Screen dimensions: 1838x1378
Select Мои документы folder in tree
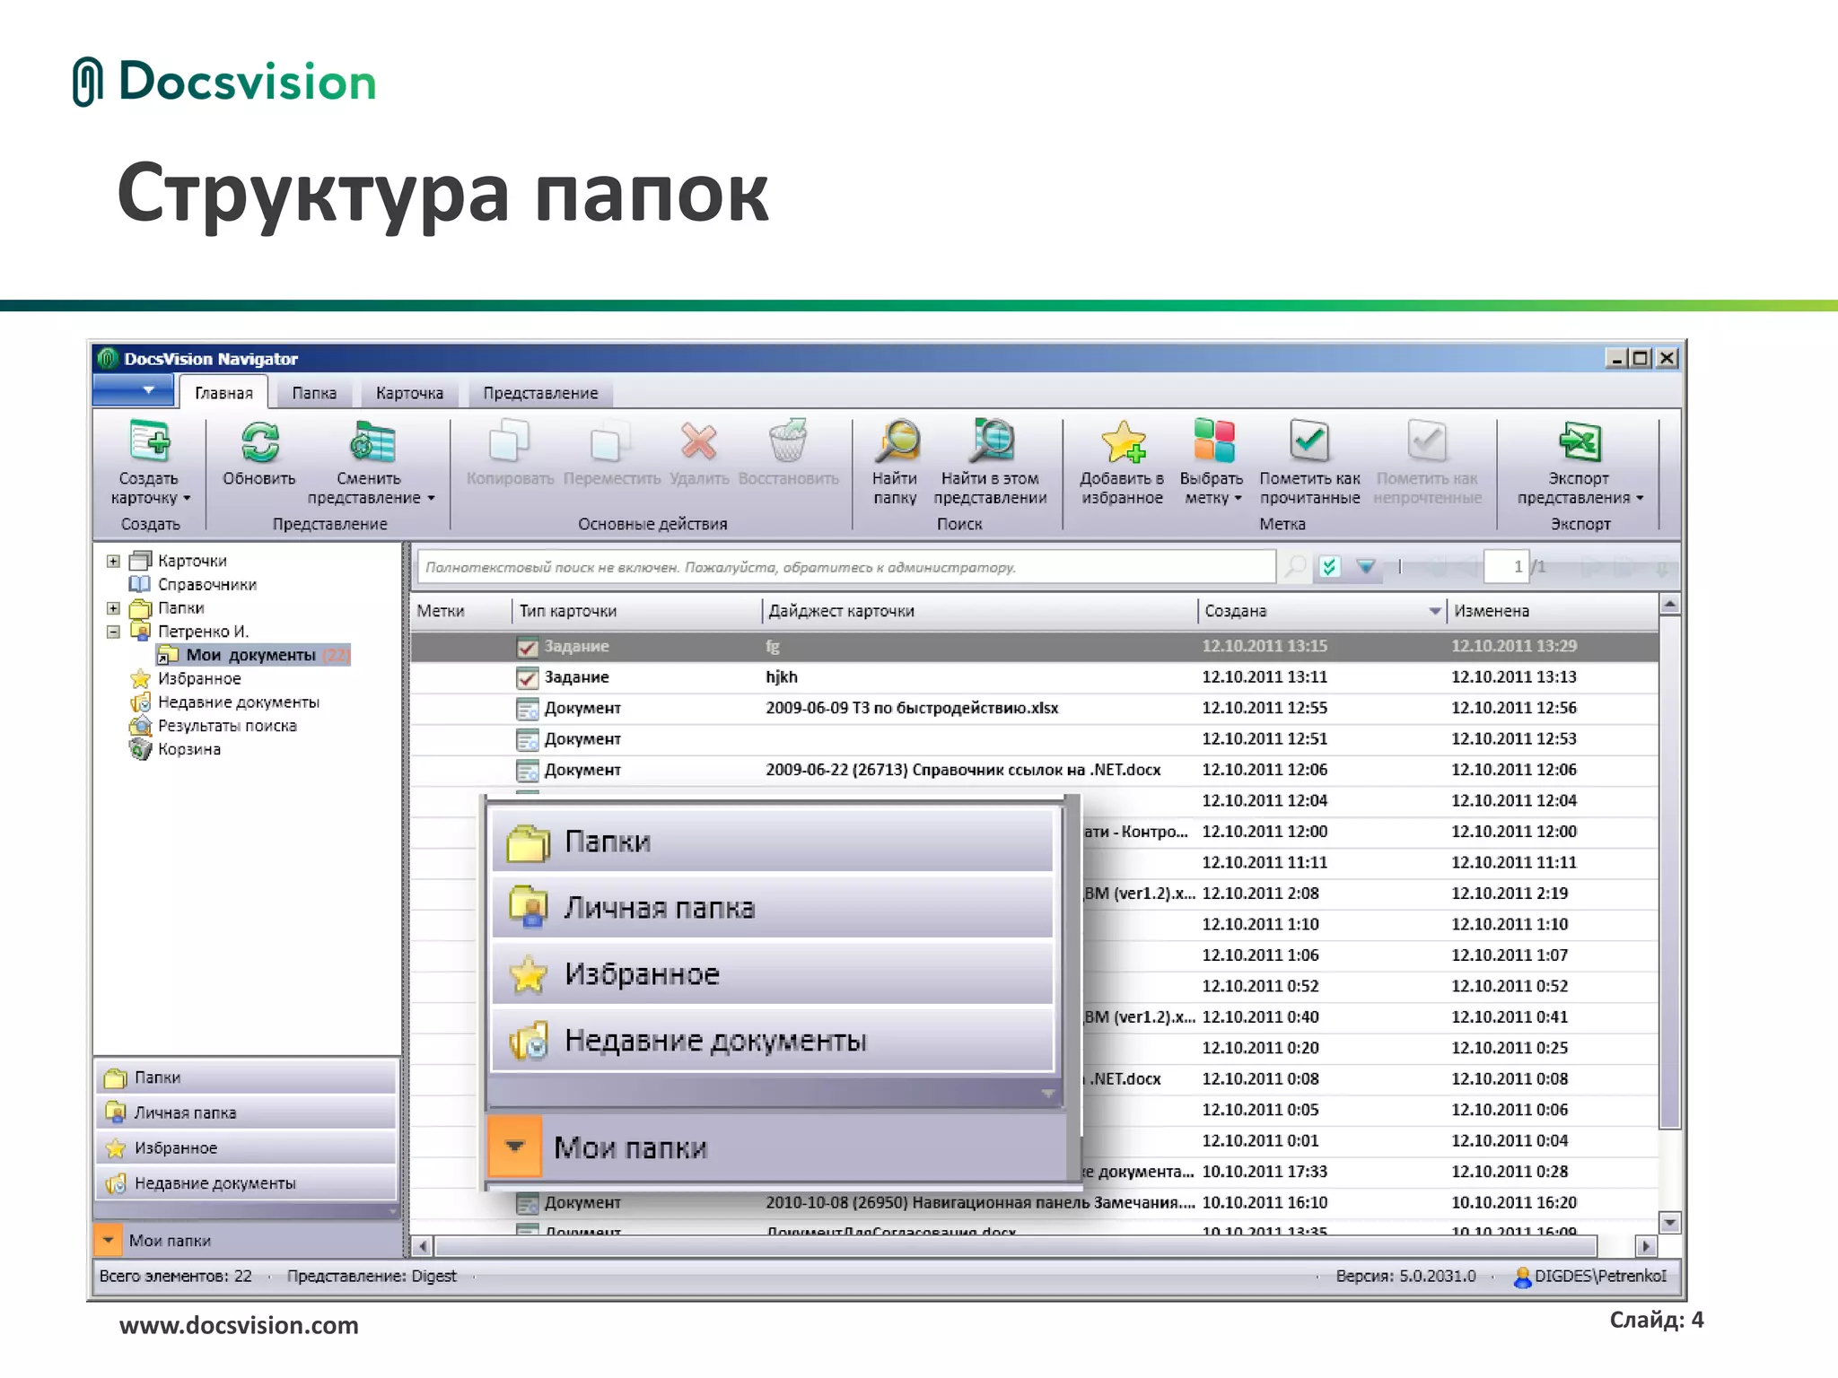252,655
